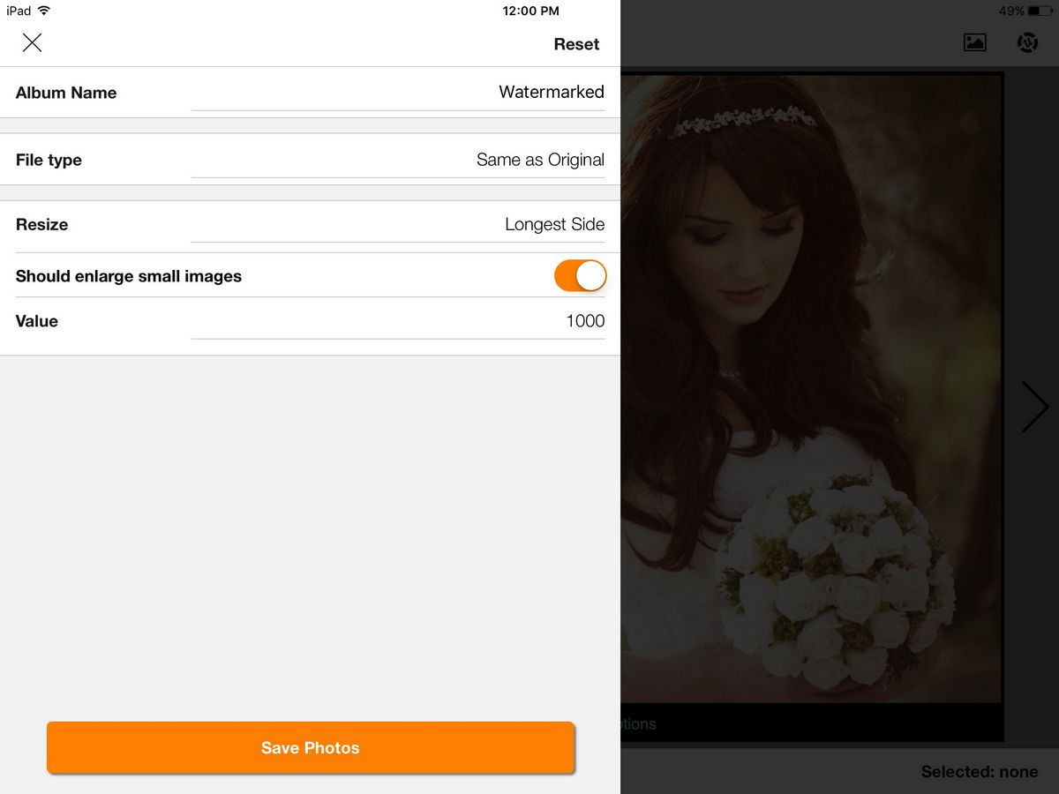The height and width of the screenshot is (794, 1059).
Task: Tap the Wi-Fi status icon
Action: [x=44, y=11]
